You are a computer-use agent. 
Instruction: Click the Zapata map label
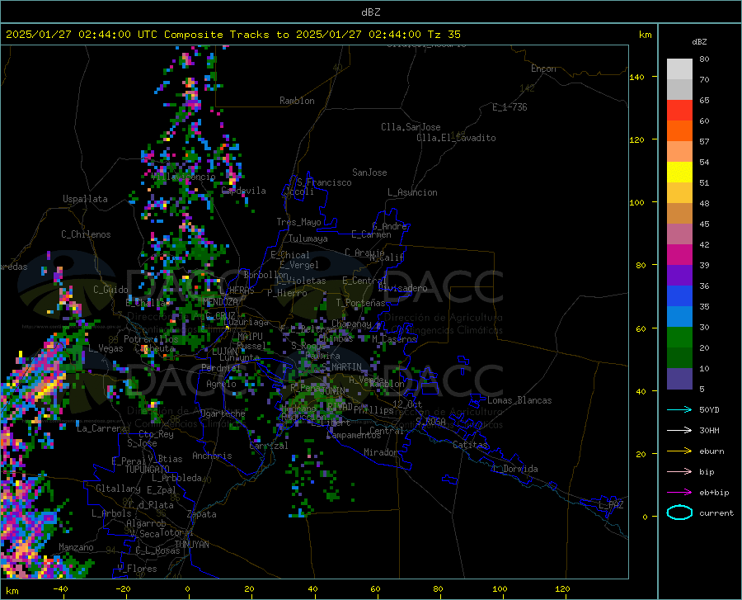[202, 514]
